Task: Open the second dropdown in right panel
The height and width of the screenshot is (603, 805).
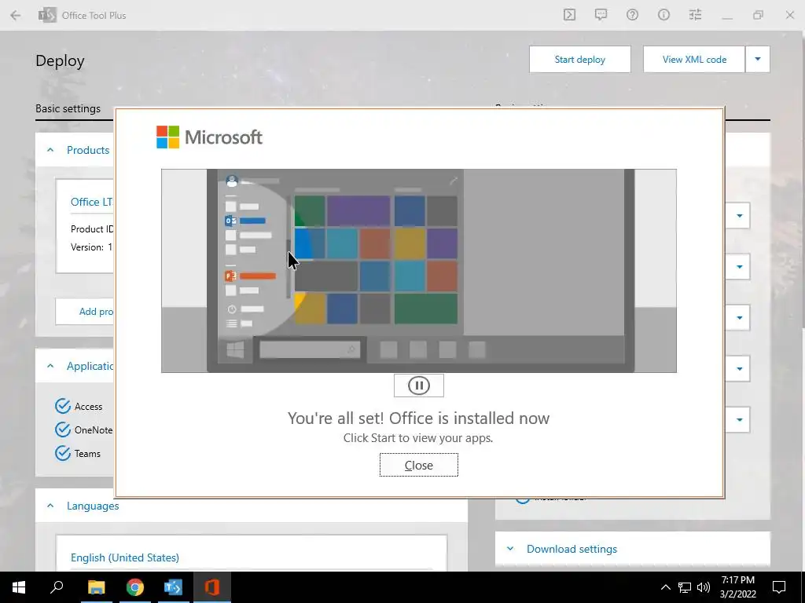Action: tap(739, 267)
